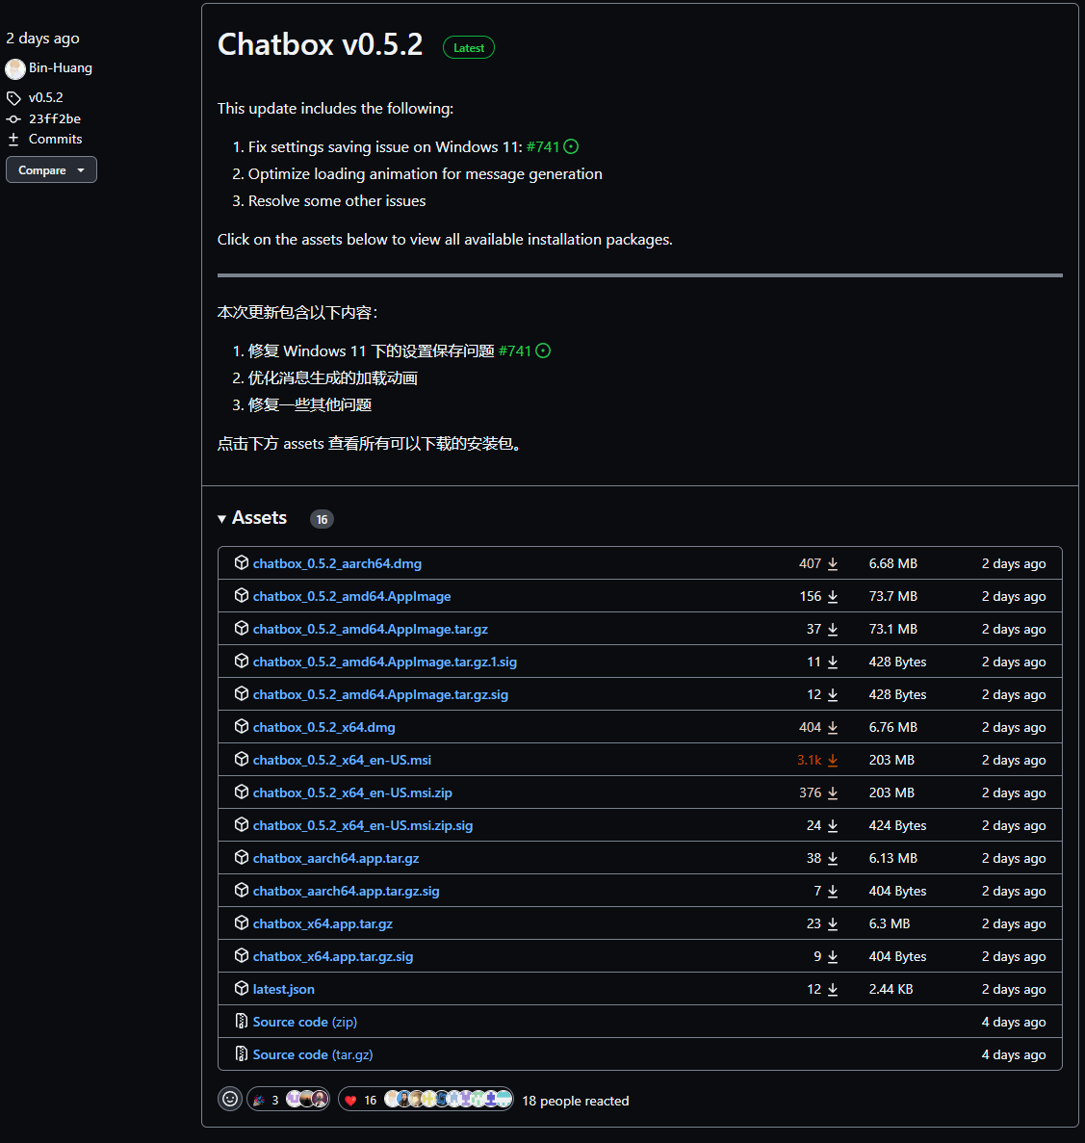This screenshot has width=1085, height=1143.
Task: Click the file icon beside Source code (zip)
Action: pos(241,1021)
